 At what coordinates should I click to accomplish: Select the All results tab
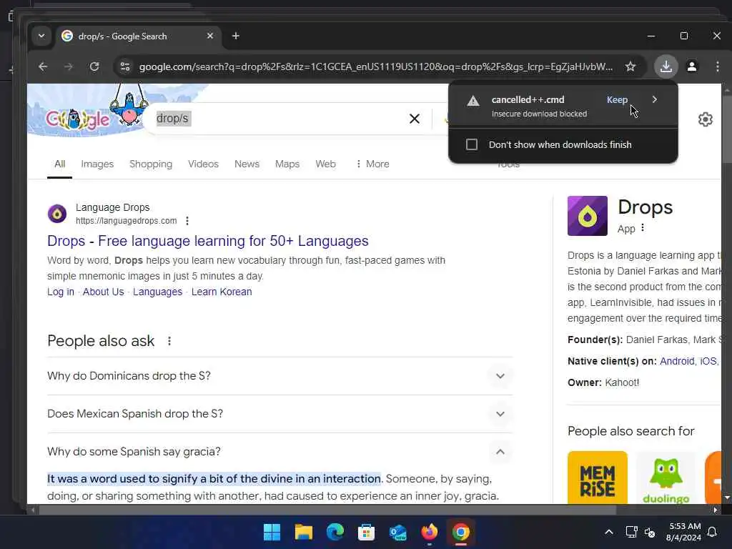60,164
